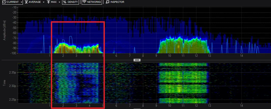Select the AVERAGE text label
This screenshot has width=271, height=109.
click(35, 2)
